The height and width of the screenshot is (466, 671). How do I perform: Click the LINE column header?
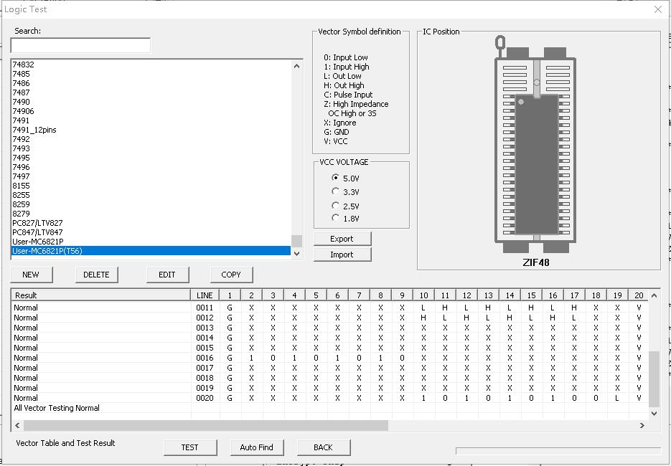pyautogui.click(x=205, y=295)
